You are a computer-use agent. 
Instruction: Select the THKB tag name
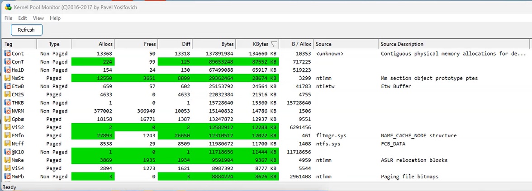[18, 103]
